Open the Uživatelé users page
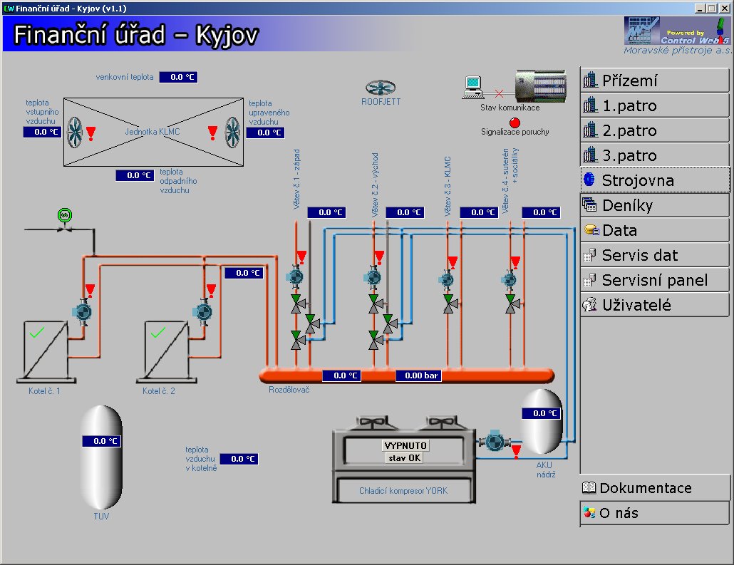Screen dimensions: 734x565 pos(655,305)
